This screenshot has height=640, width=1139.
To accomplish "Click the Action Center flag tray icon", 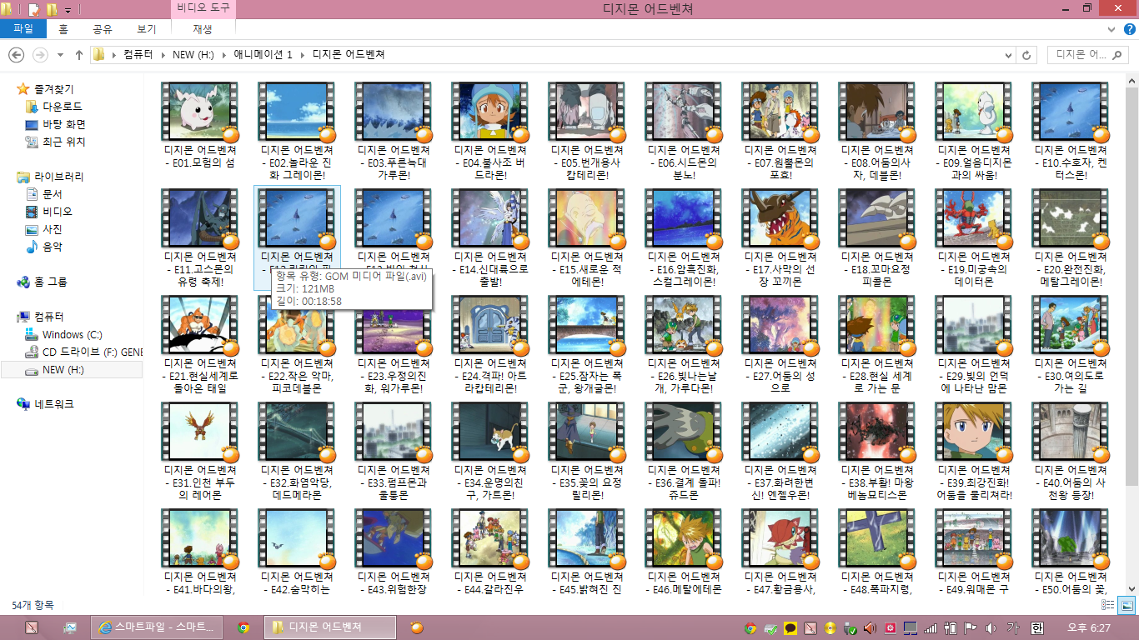I will click(x=971, y=628).
